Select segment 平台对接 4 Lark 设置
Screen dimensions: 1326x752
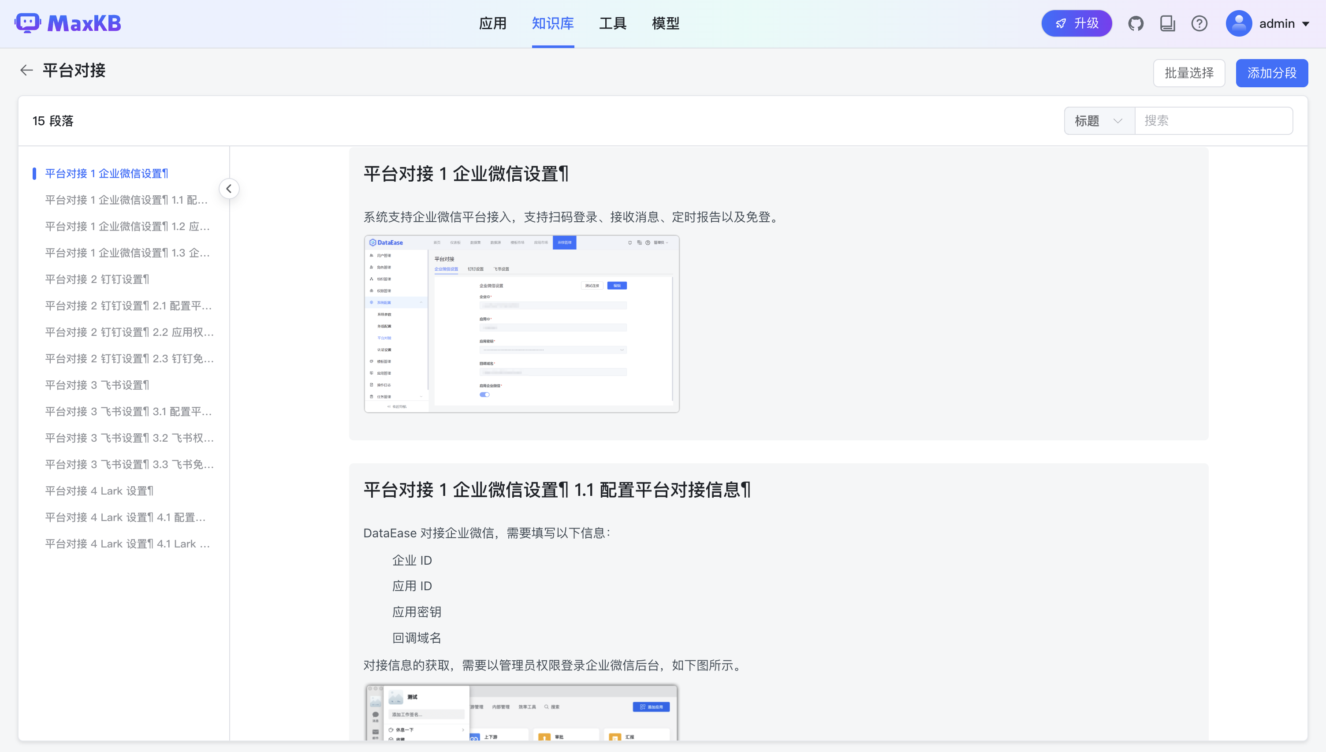[99, 491]
